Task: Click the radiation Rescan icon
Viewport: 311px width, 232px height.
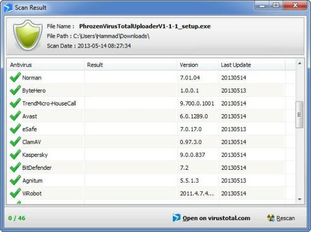Action: [271, 218]
